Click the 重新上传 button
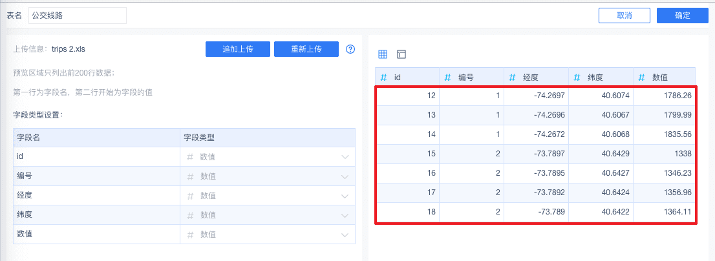This screenshot has height=261, width=715. point(306,49)
